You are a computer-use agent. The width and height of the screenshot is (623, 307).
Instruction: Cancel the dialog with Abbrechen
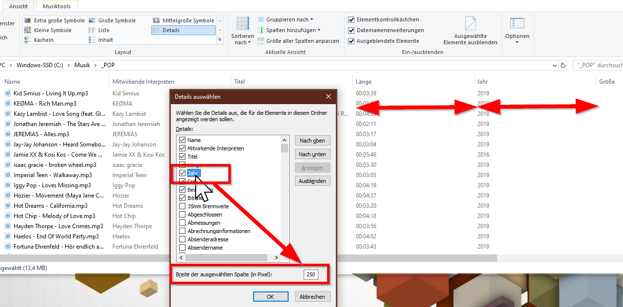[x=312, y=296]
